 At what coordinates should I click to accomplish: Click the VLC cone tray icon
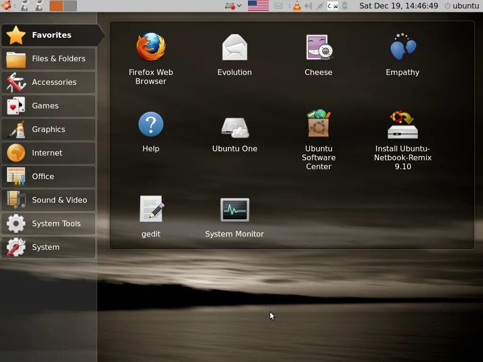(x=297, y=6)
